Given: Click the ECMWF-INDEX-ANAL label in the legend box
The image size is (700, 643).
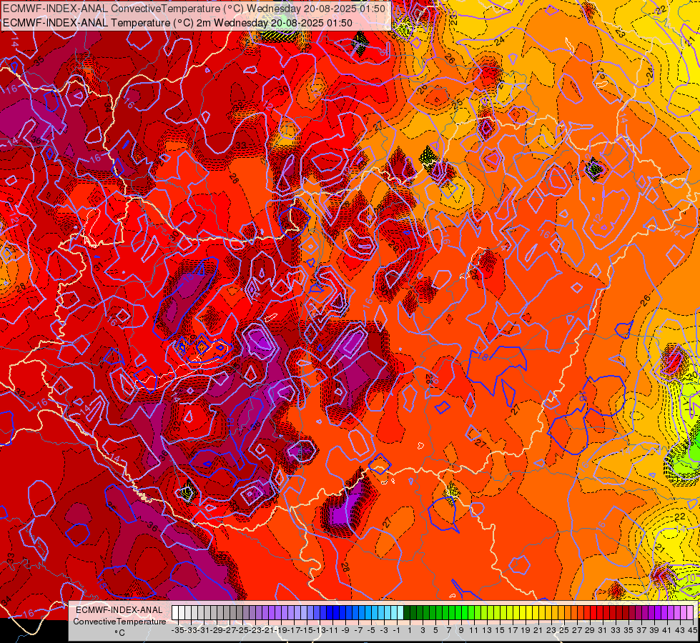Looking at the screenshot, I should coord(119,610).
